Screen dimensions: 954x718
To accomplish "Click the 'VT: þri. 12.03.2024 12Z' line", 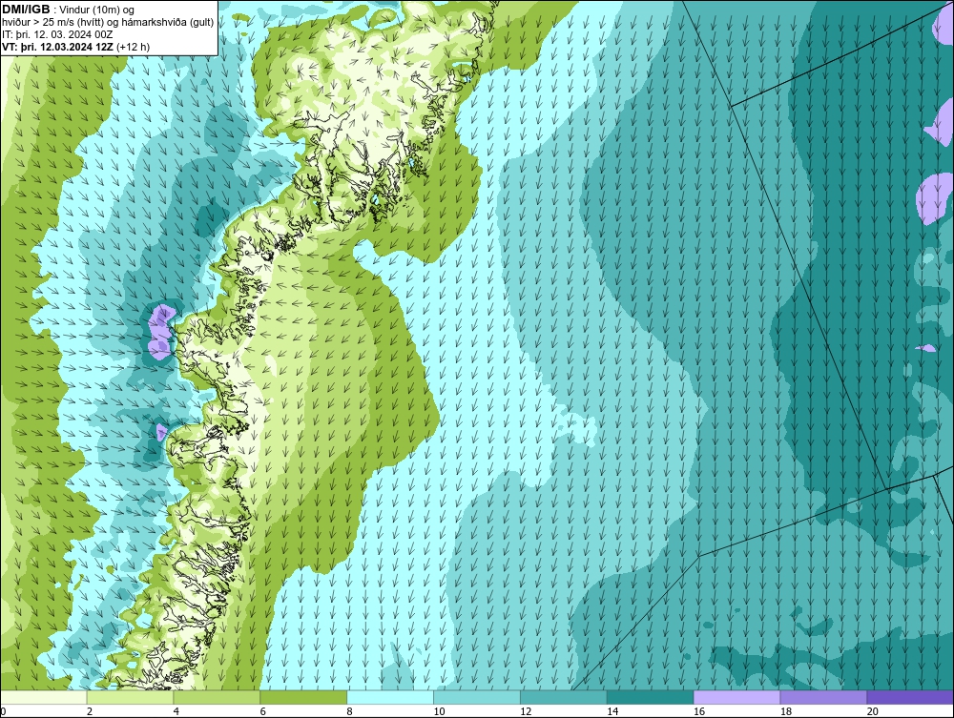I will point(76,46).
